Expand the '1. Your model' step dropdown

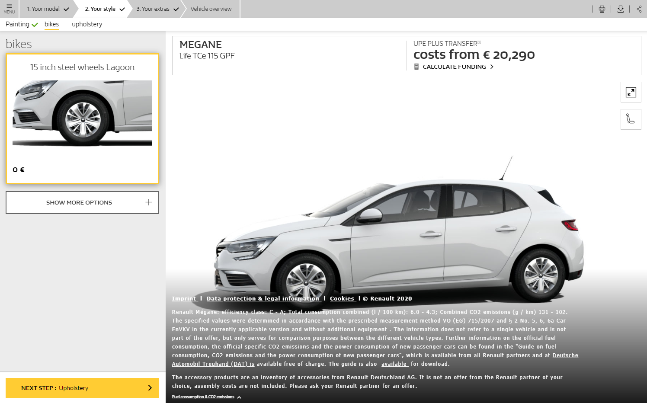point(48,9)
